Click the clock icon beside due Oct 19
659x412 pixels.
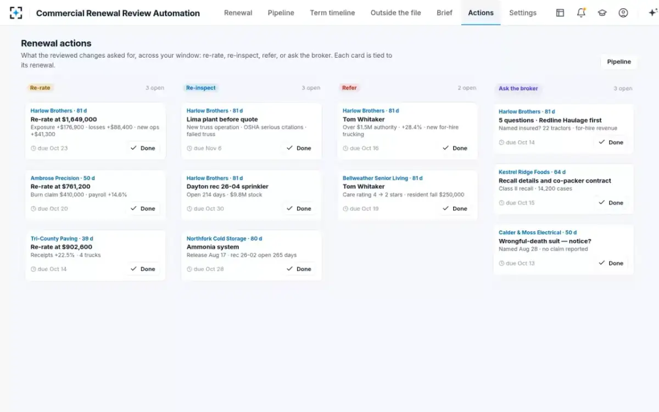coord(345,209)
